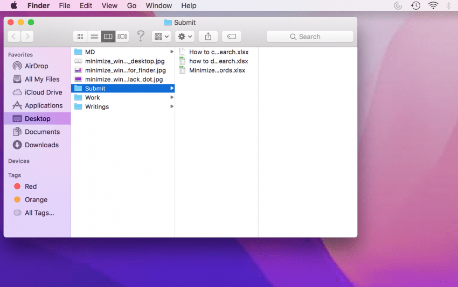This screenshot has height=287, width=458.
Task: Select column view mode
Action: coord(108,37)
